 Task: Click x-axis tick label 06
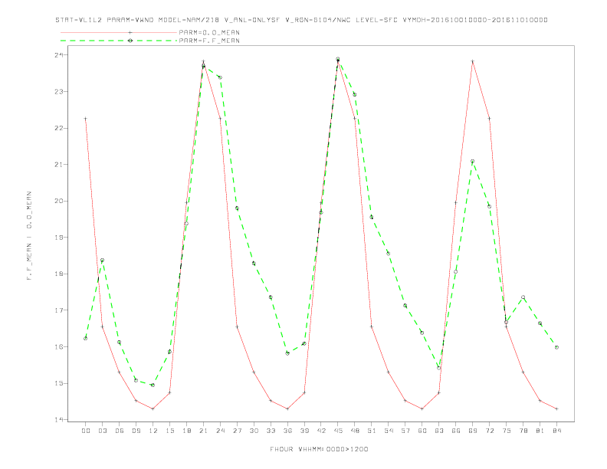(120, 431)
